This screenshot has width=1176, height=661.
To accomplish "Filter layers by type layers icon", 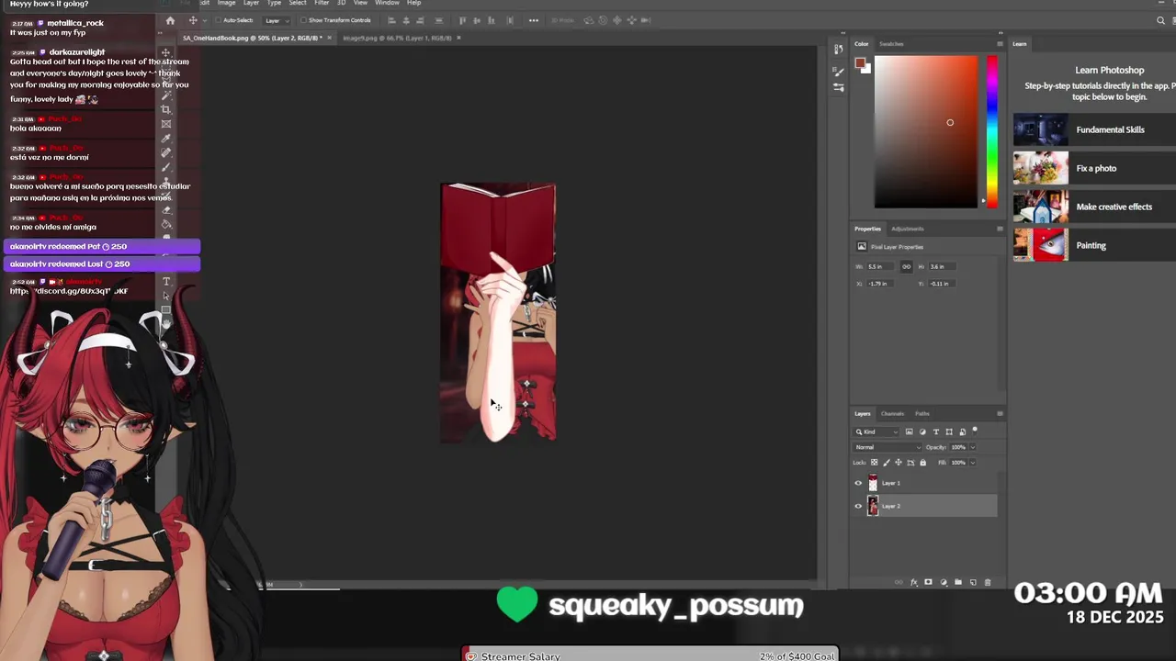I will 936,431.
